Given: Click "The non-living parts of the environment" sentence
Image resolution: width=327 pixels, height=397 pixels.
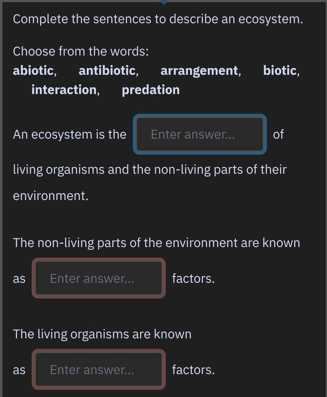Looking at the screenshot, I should 156,243.
